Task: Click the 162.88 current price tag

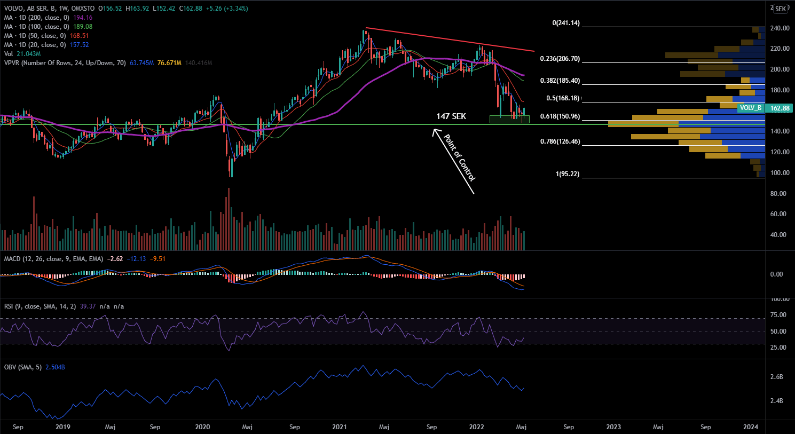Action: pos(780,108)
